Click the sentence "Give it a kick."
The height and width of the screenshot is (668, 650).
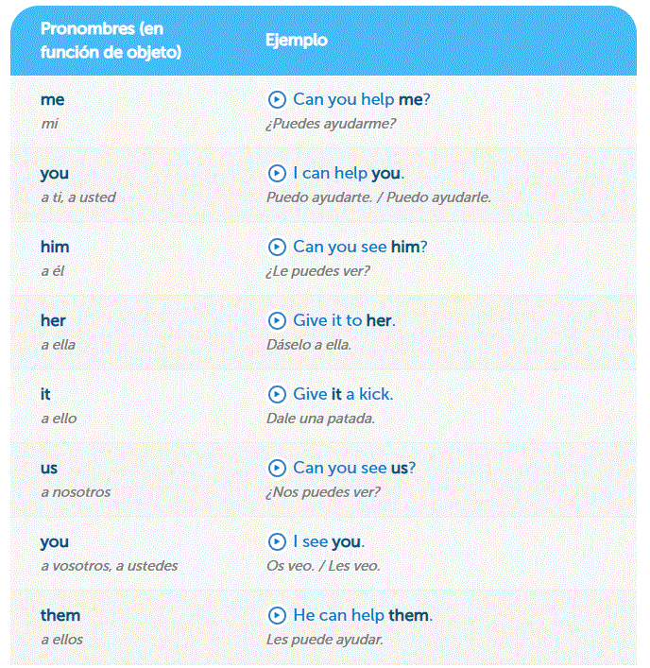[x=343, y=394]
